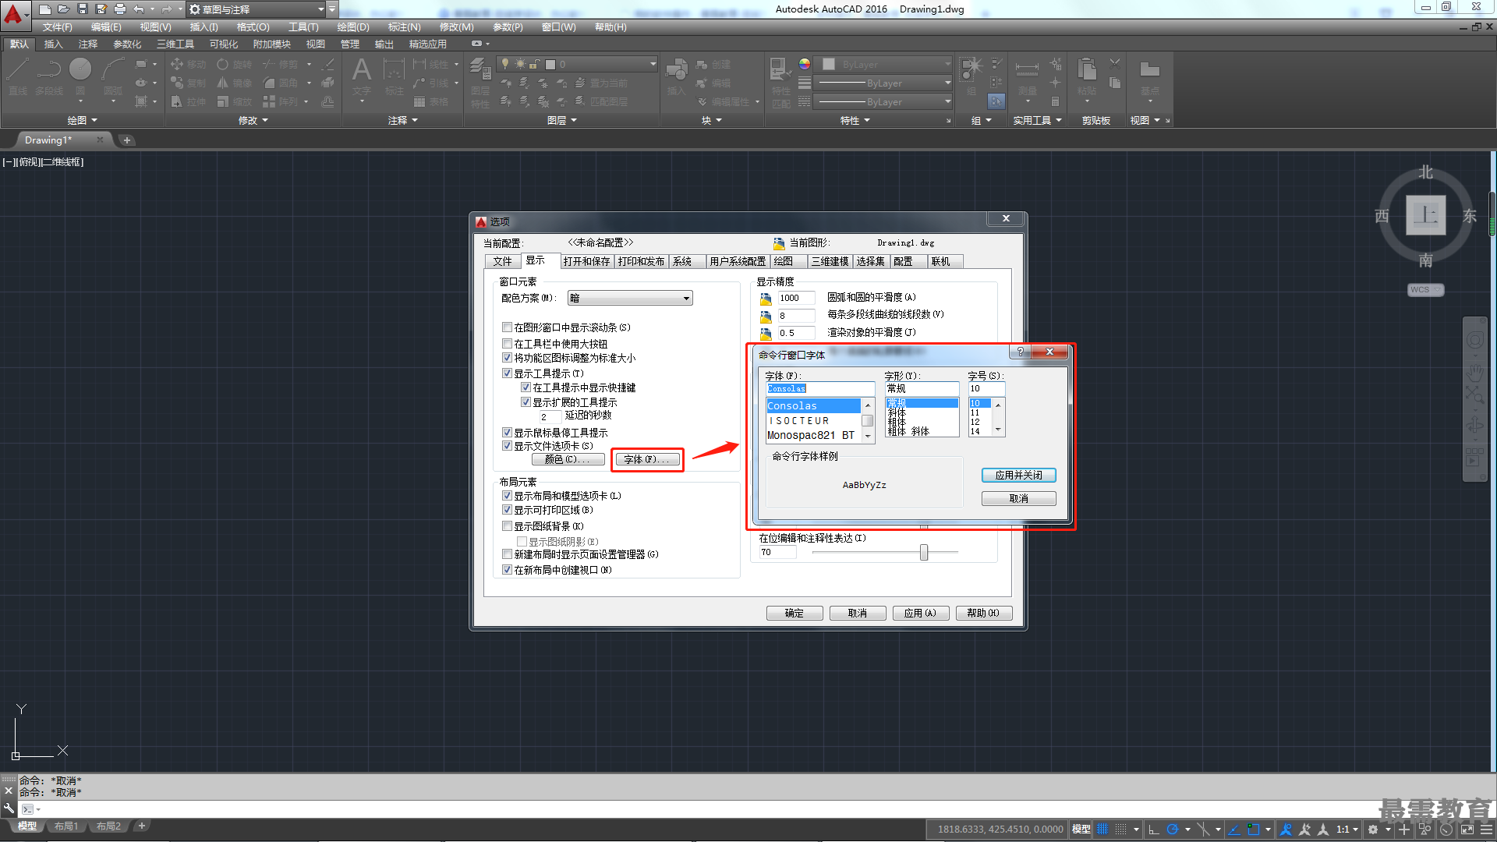
Task: Switch to the 参数化 ribbon tab
Action: coord(126,44)
